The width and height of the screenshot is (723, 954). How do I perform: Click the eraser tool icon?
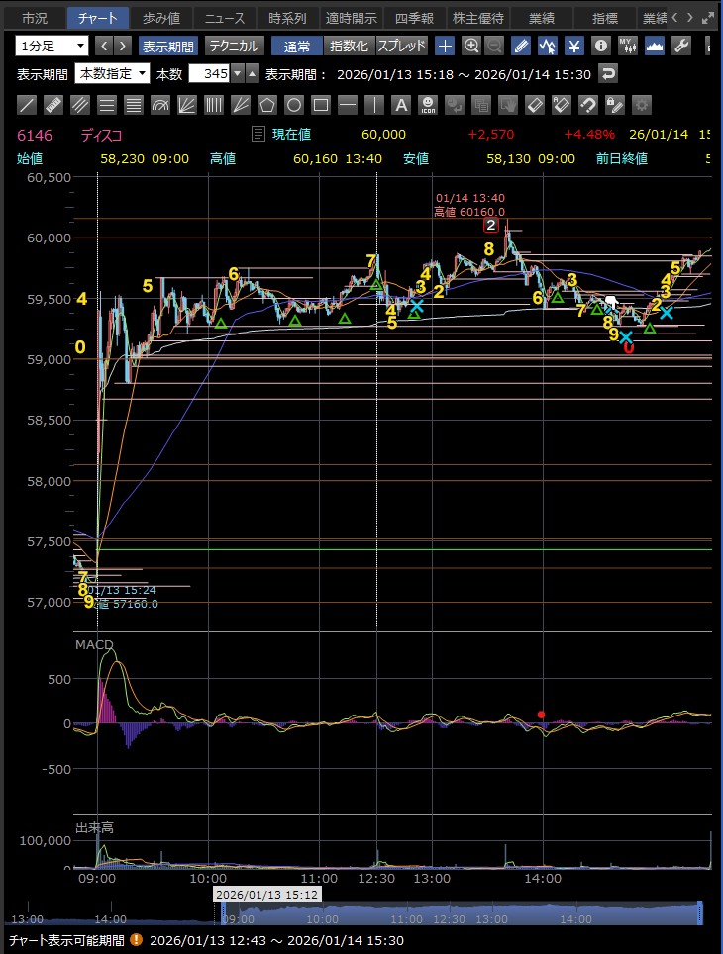pyautogui.click(x=534, y=105)
